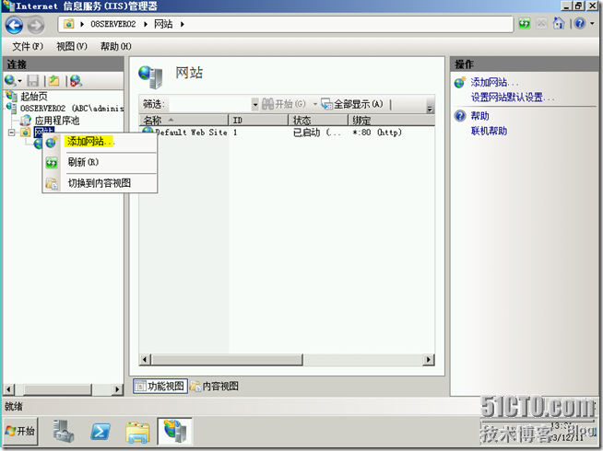Click the folder icon in the address bar
Screen dimensions: 603x451
pos(69,24)
